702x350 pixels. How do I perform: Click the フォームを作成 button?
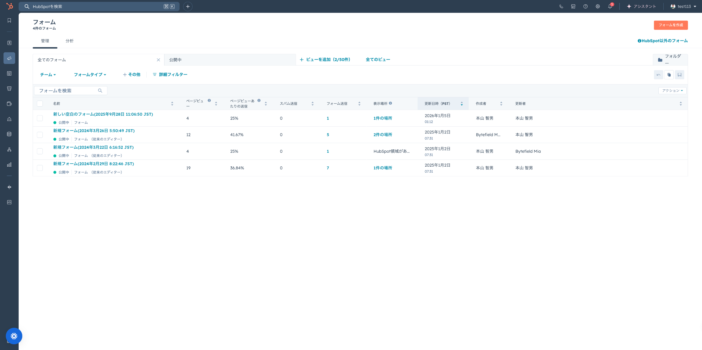[x=671, y=25]
